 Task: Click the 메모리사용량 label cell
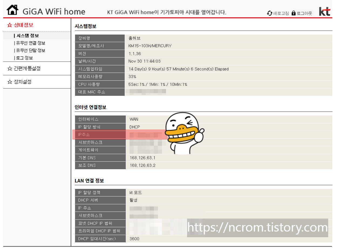(100, 77)
